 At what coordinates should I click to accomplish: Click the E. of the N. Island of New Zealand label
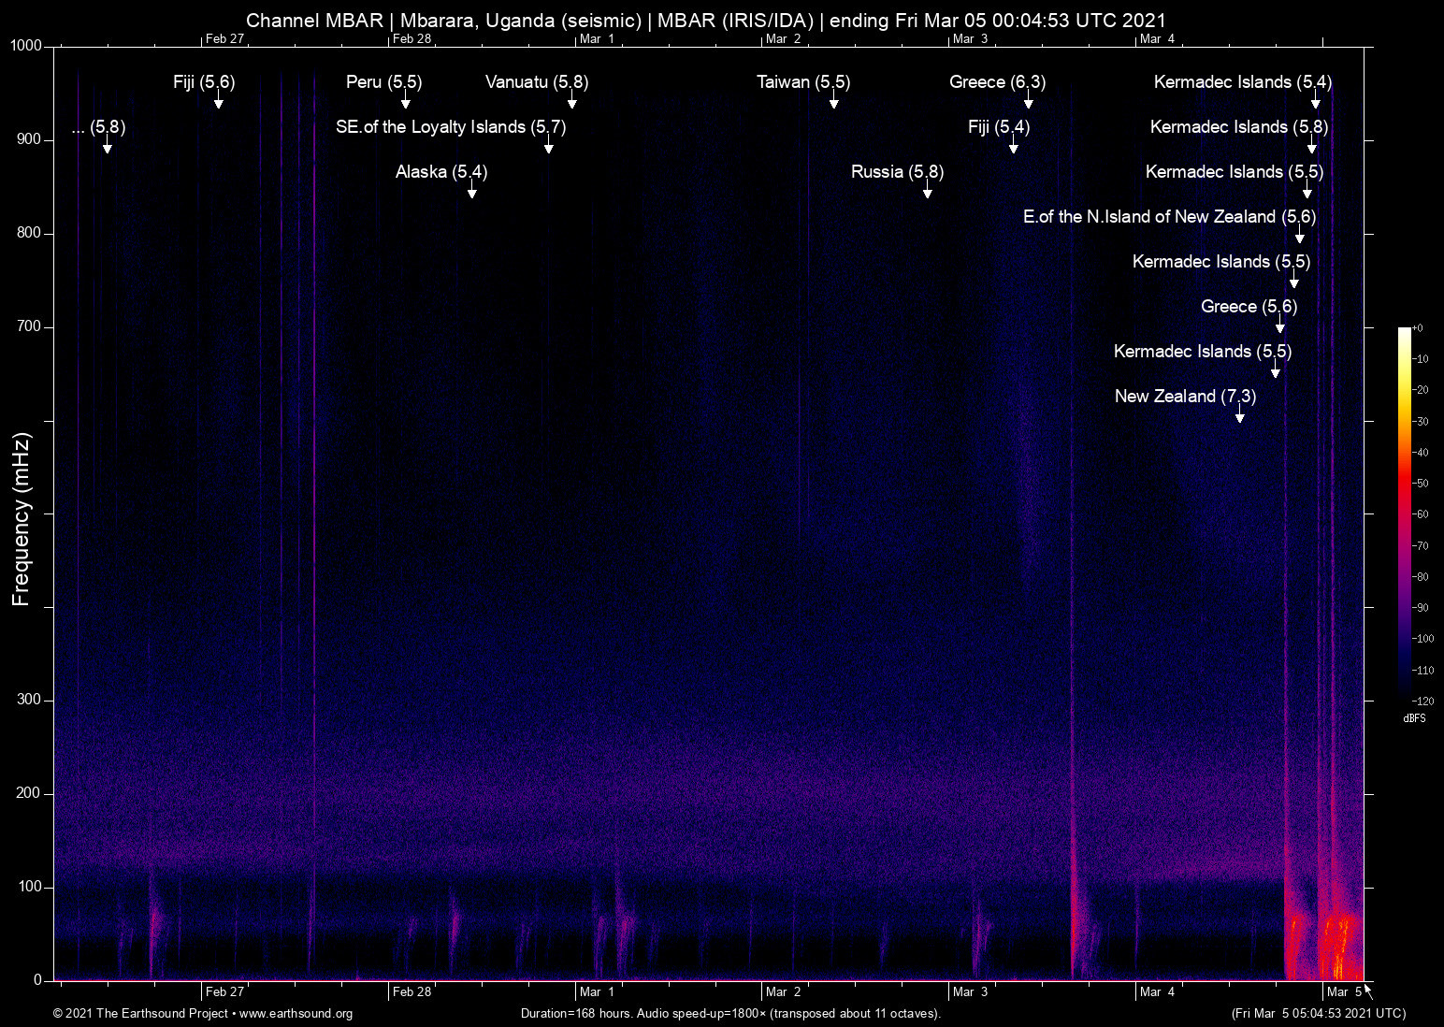point(1168,217)
